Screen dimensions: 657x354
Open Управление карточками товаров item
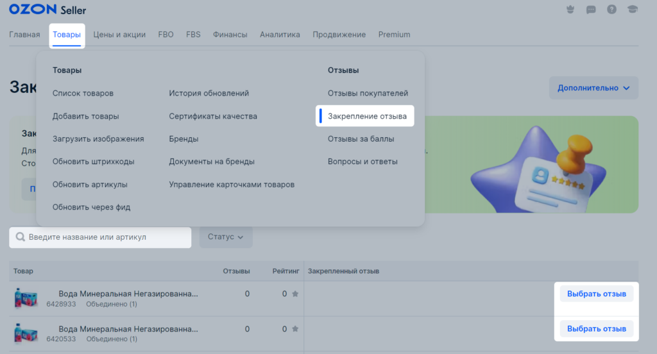point(232,185)
